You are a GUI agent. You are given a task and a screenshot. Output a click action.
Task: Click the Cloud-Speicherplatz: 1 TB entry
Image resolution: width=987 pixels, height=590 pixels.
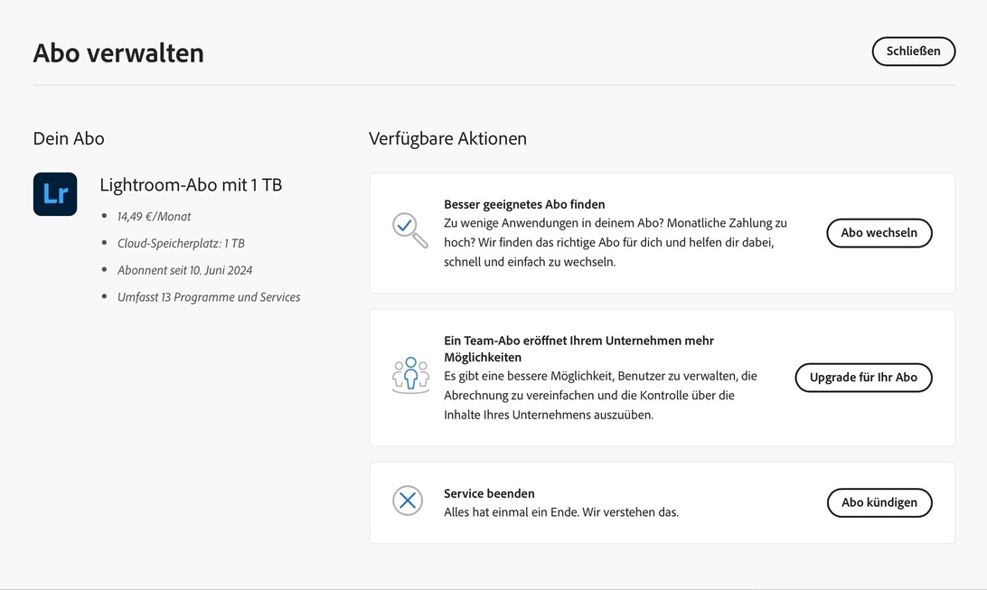[181, 244]
